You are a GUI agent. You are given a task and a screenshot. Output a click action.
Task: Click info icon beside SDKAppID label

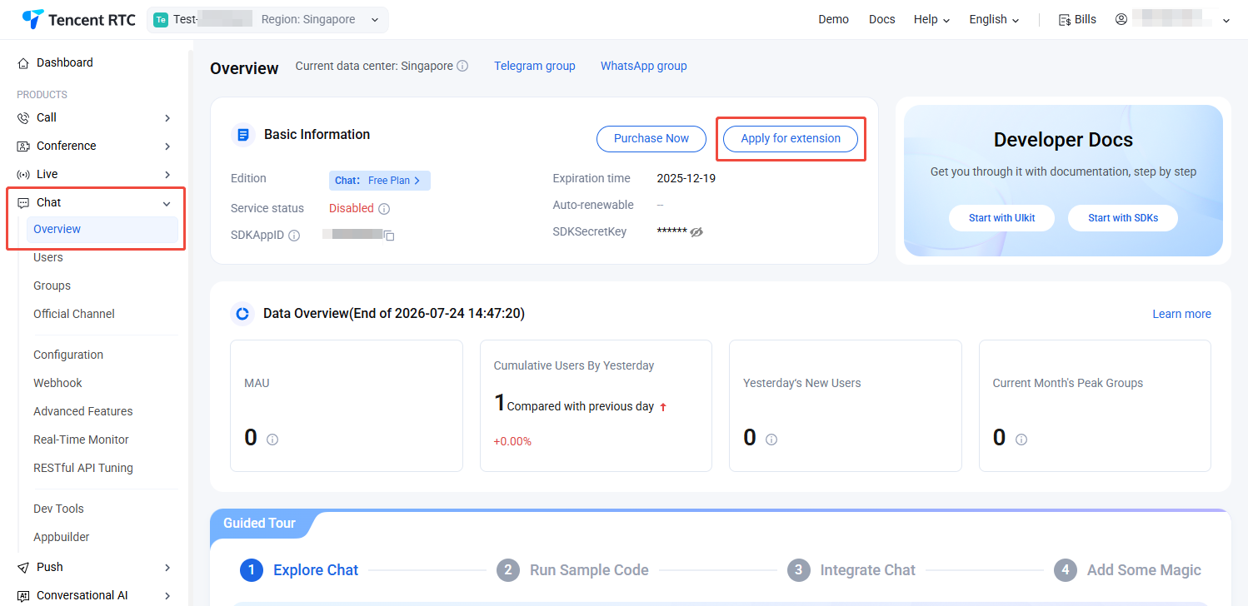tap(294, 236)
